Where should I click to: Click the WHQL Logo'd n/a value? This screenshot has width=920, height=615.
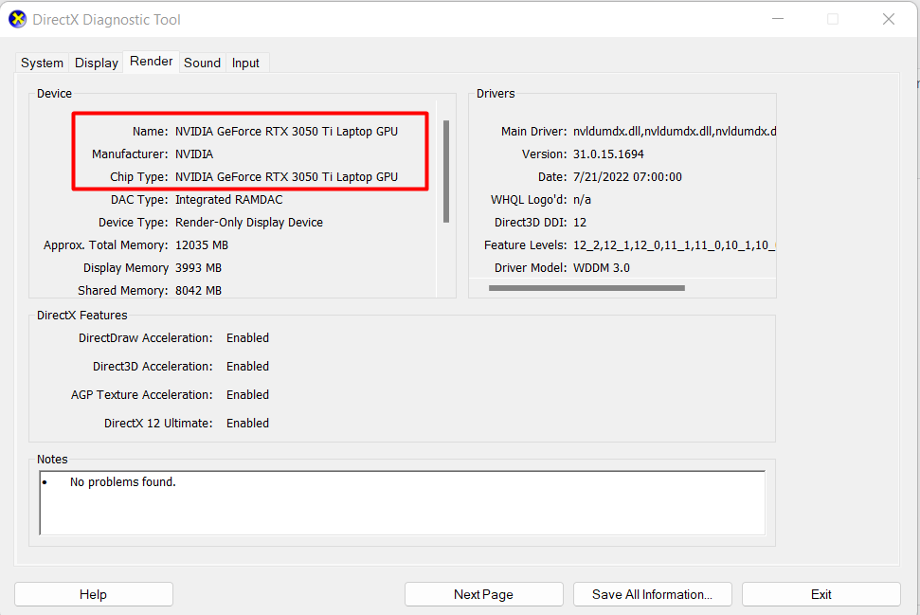[582, 200]
